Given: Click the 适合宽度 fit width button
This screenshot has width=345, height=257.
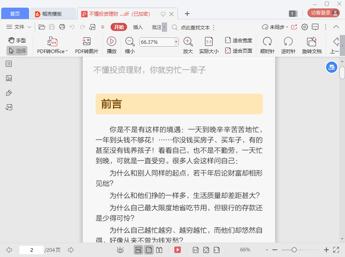Looking at the screenshot, I should tap(238, 40).
